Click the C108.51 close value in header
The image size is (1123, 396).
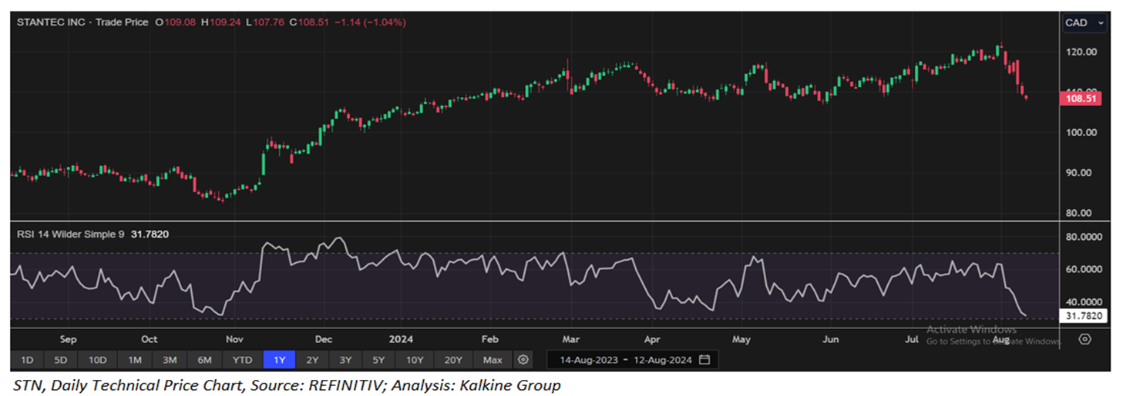(309, 22)
